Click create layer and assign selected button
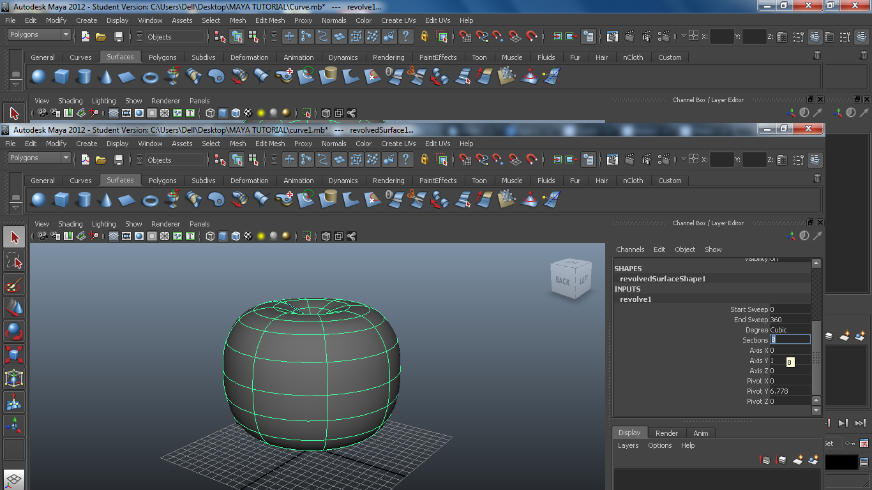The image size is (872, 490). coord(813,459)
